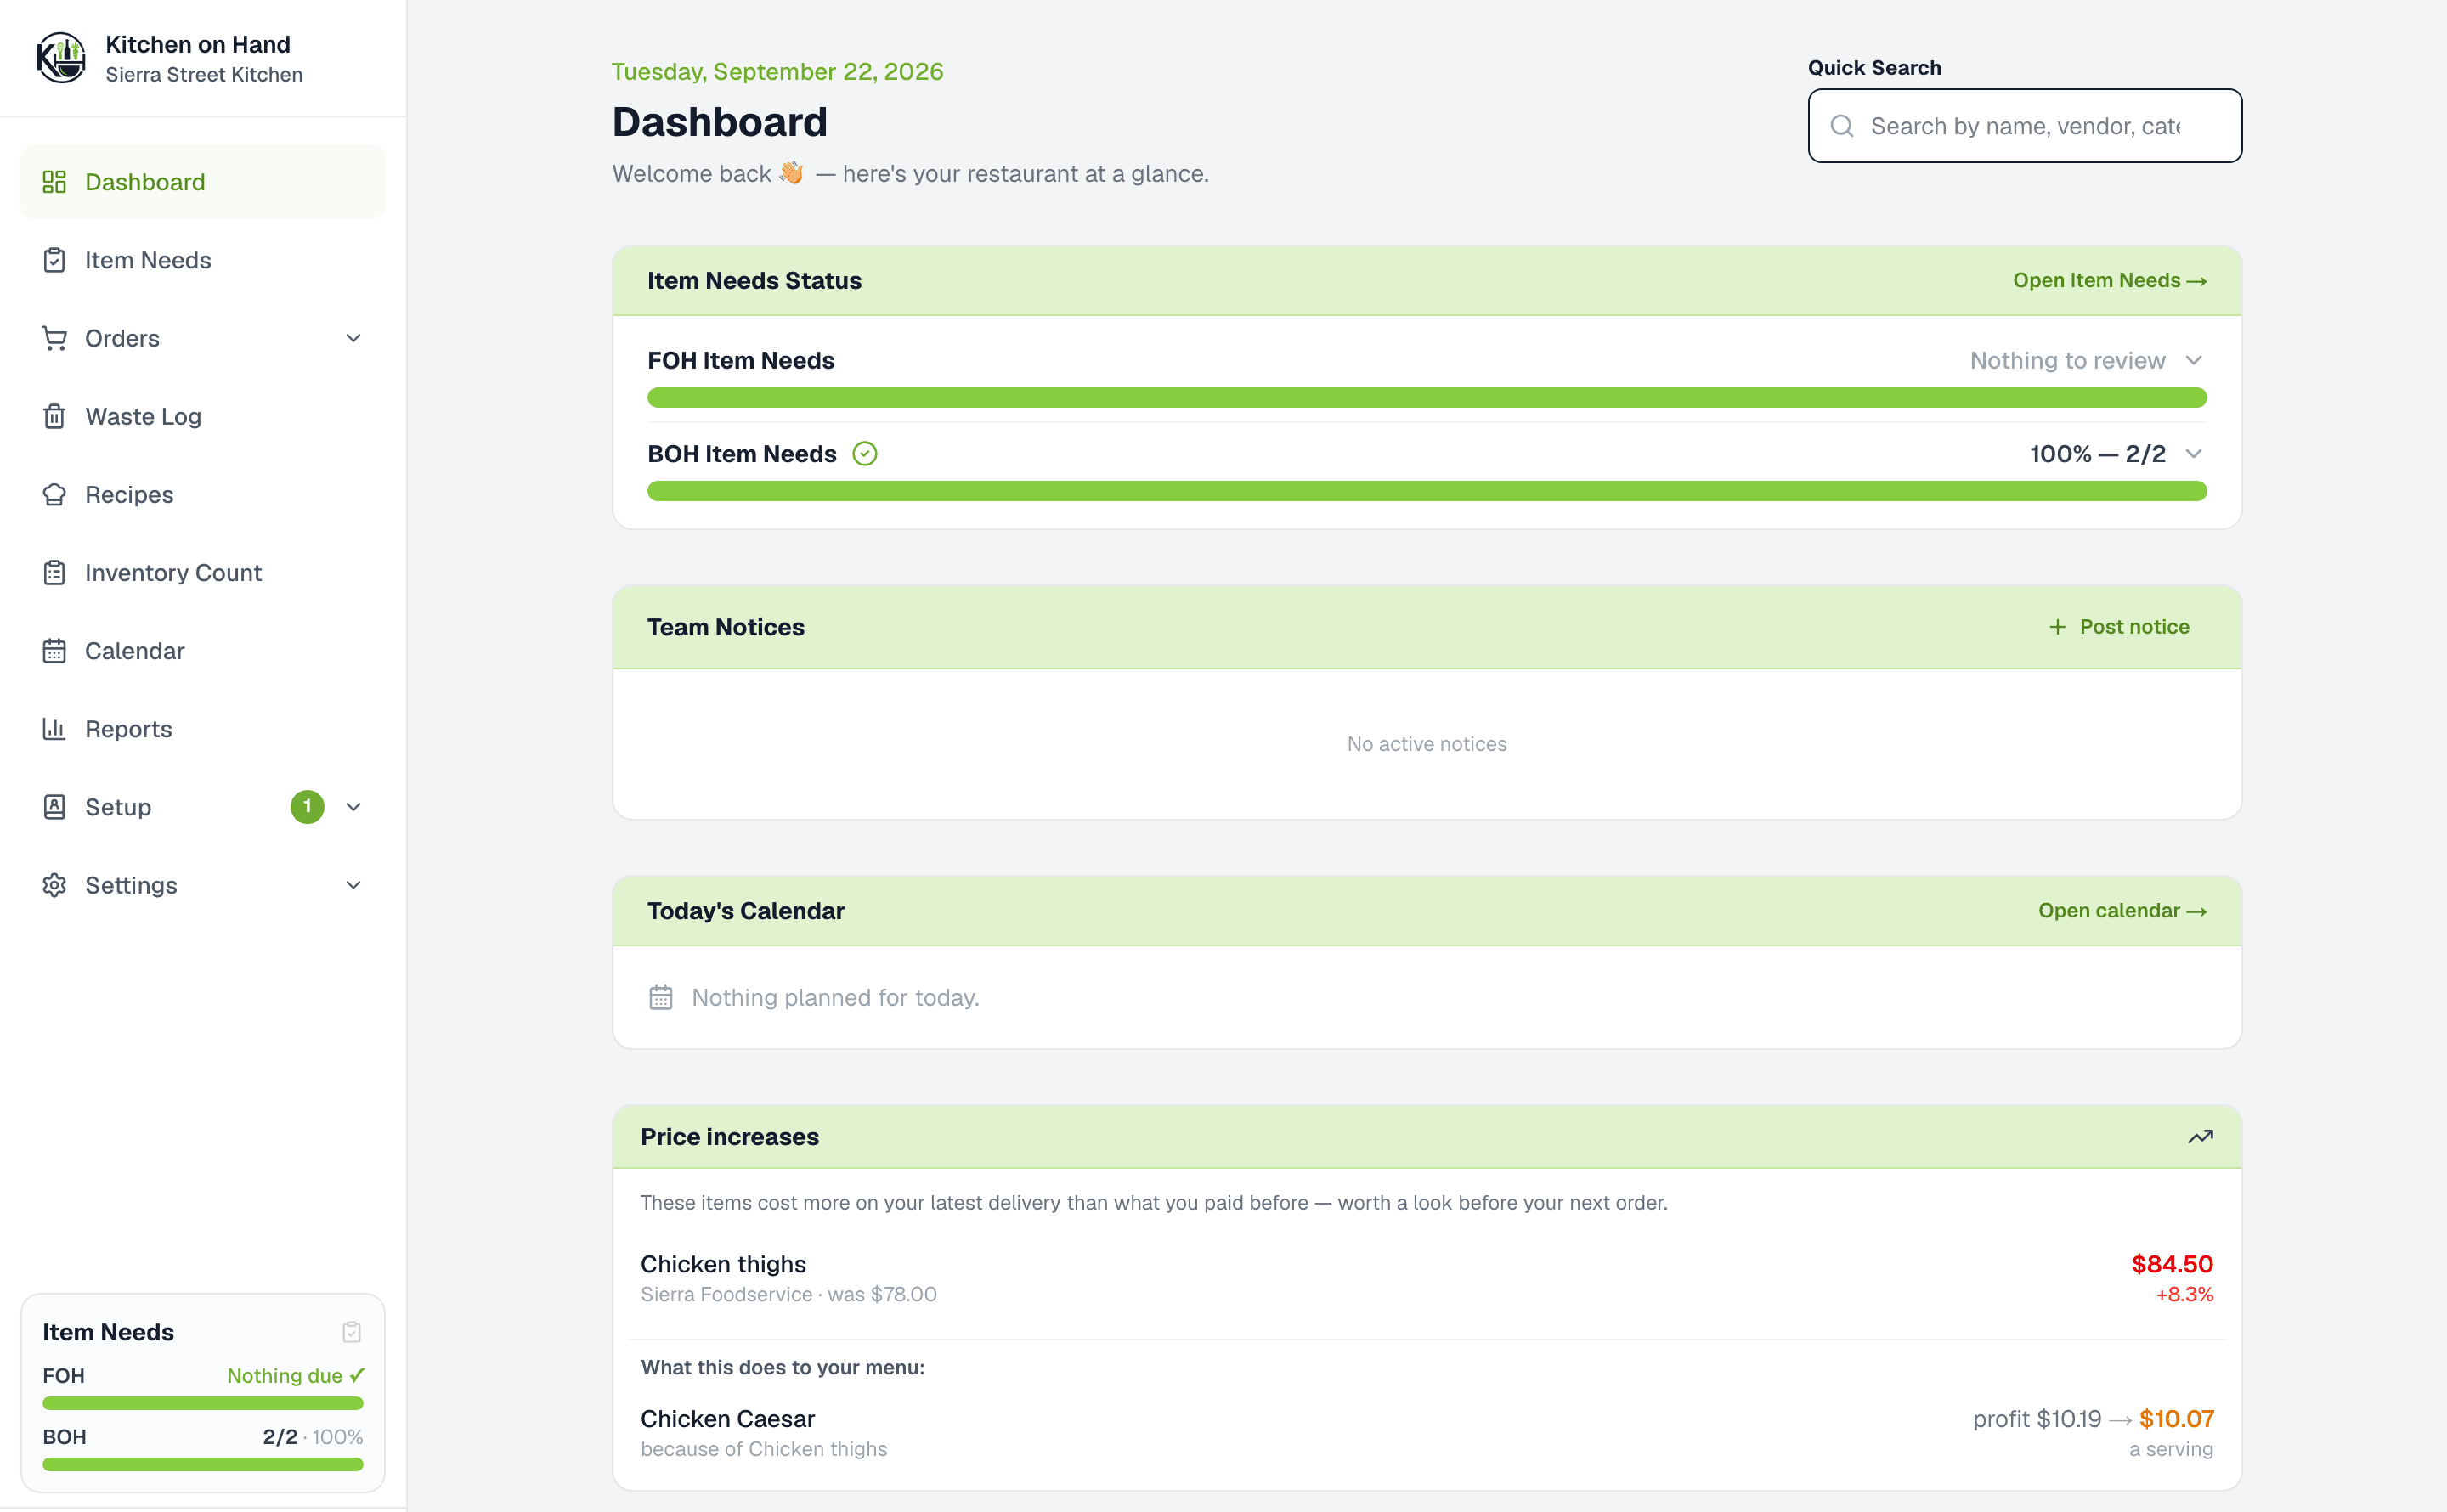The image size is (2447, 1512).
Task: Open the Dashboard menu item
Action: [x=203, y=182]
